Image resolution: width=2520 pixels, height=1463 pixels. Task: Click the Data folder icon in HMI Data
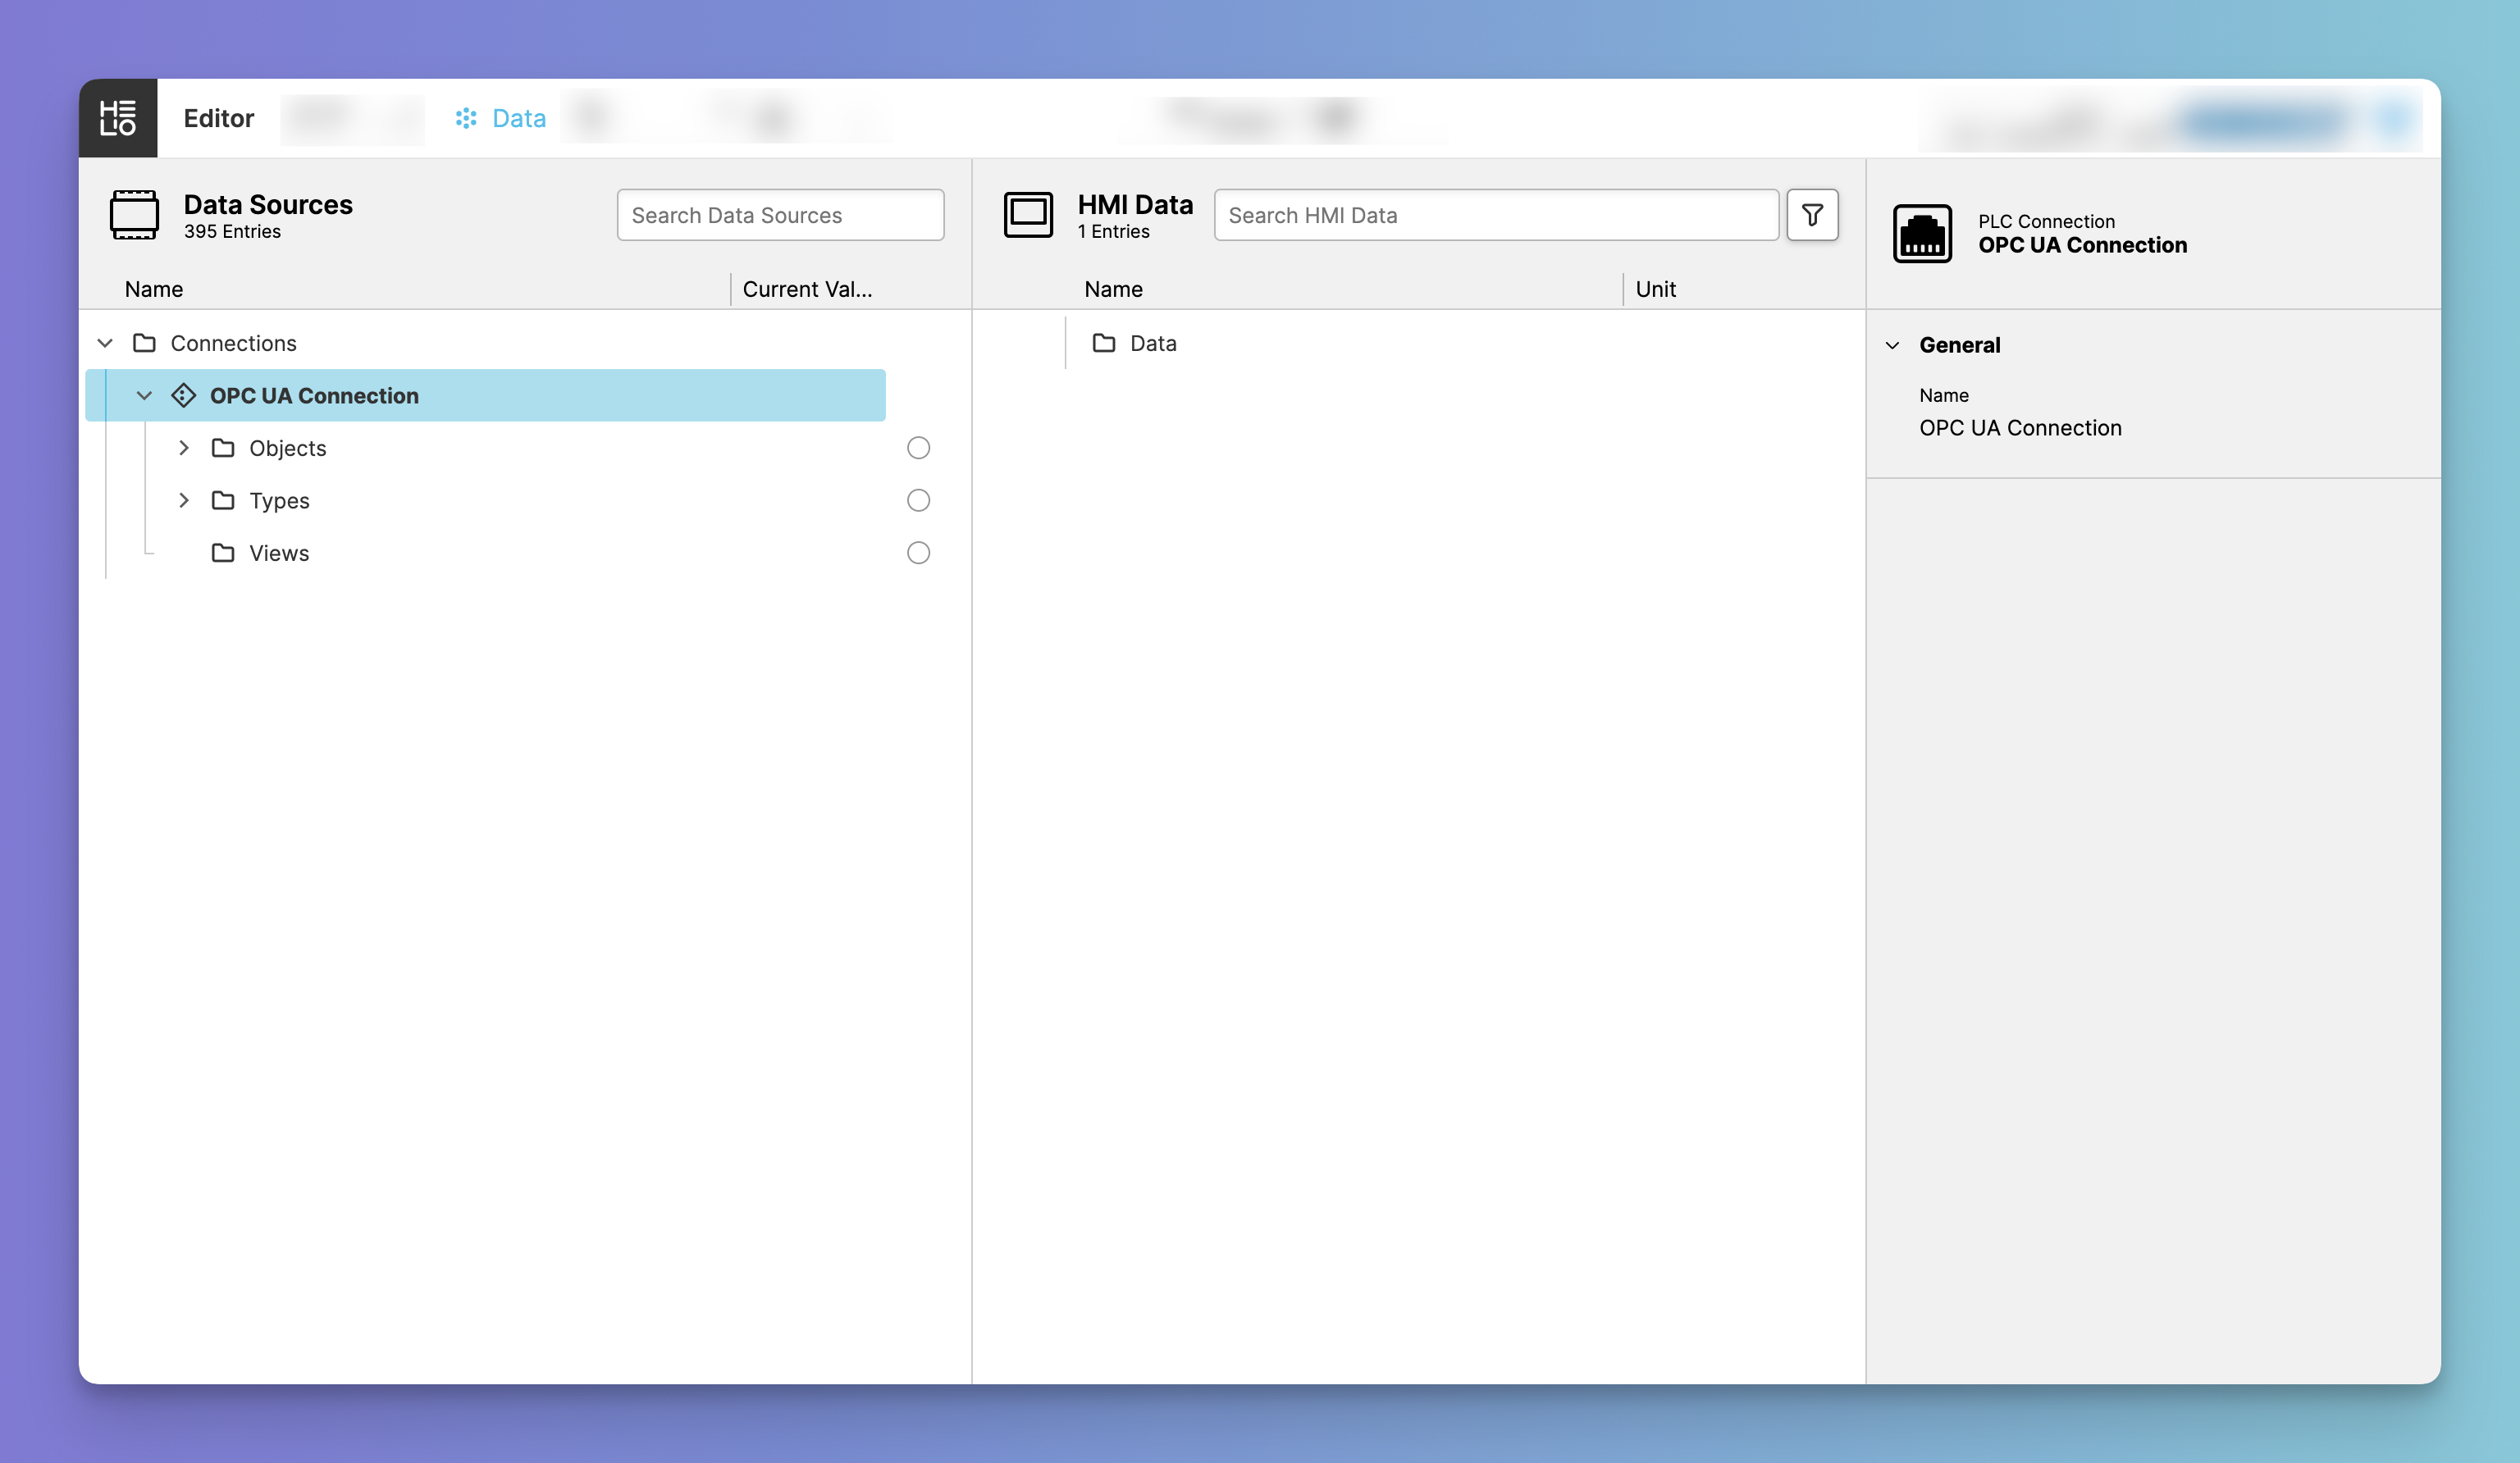[1103, 343]
